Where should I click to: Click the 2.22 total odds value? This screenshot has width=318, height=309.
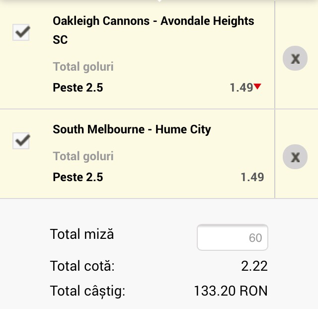click(x=254, y=266)
